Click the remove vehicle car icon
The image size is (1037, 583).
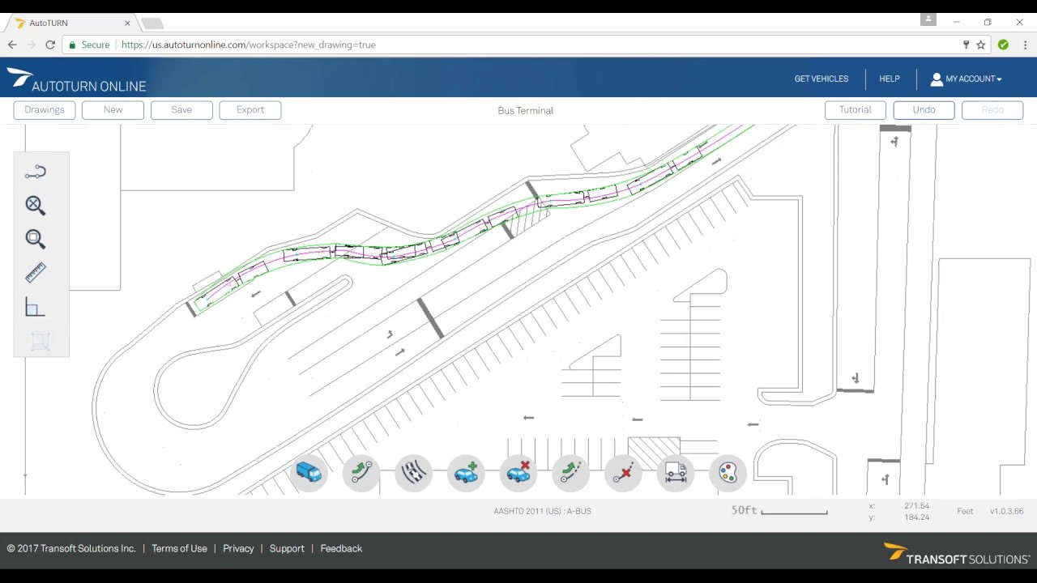[518, 472]
